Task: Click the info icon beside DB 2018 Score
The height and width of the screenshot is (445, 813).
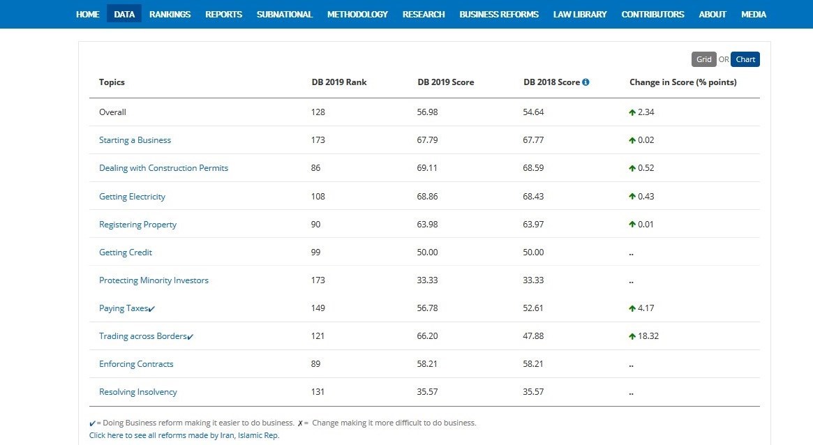Action: click(585, 82)
